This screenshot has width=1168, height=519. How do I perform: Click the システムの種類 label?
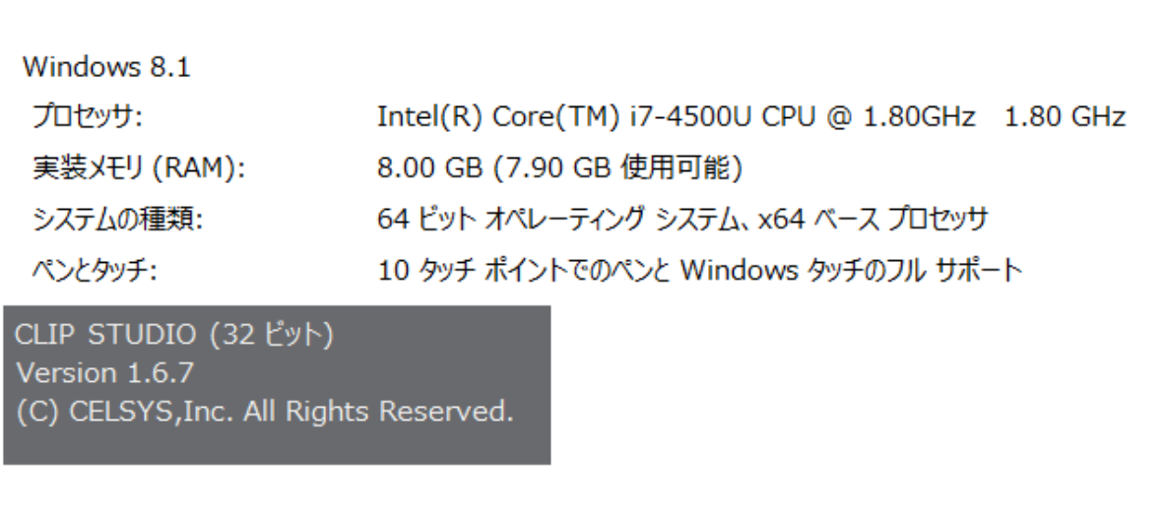tap(116, 220)
